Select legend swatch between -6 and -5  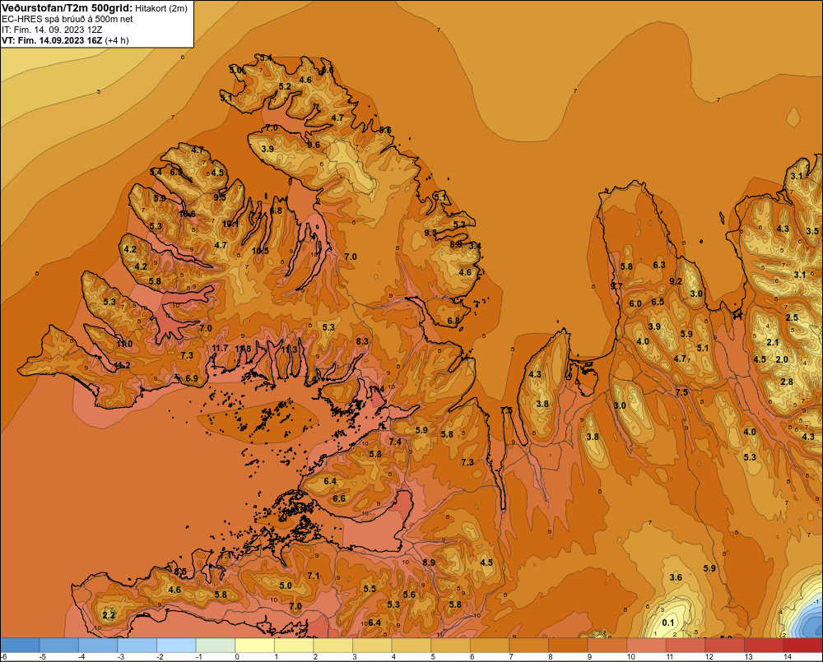(x=20, y=645)
